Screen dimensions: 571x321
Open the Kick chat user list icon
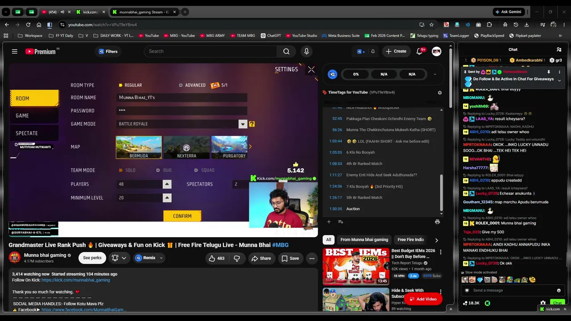(x=559, y=49)
